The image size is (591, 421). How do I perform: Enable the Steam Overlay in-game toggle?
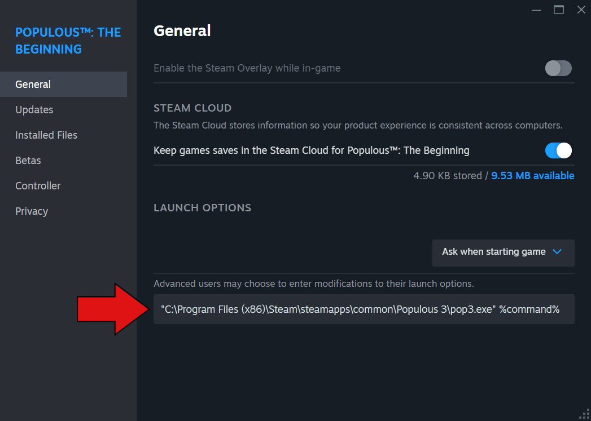click(x=558, y=69)
